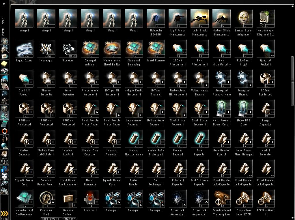Select the Energized Adaptive Nano module
The image size is (295, 220).
point(222,83)
